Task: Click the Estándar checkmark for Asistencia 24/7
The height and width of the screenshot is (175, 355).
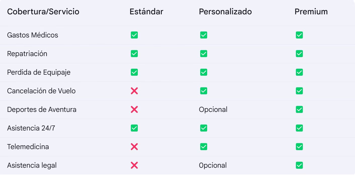Action: click(134, 128)
